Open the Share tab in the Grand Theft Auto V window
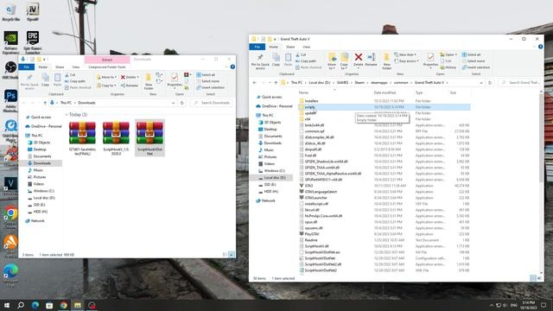Image resolution: width=553 pixels, height=311 pixels. (x=290, y=47)
